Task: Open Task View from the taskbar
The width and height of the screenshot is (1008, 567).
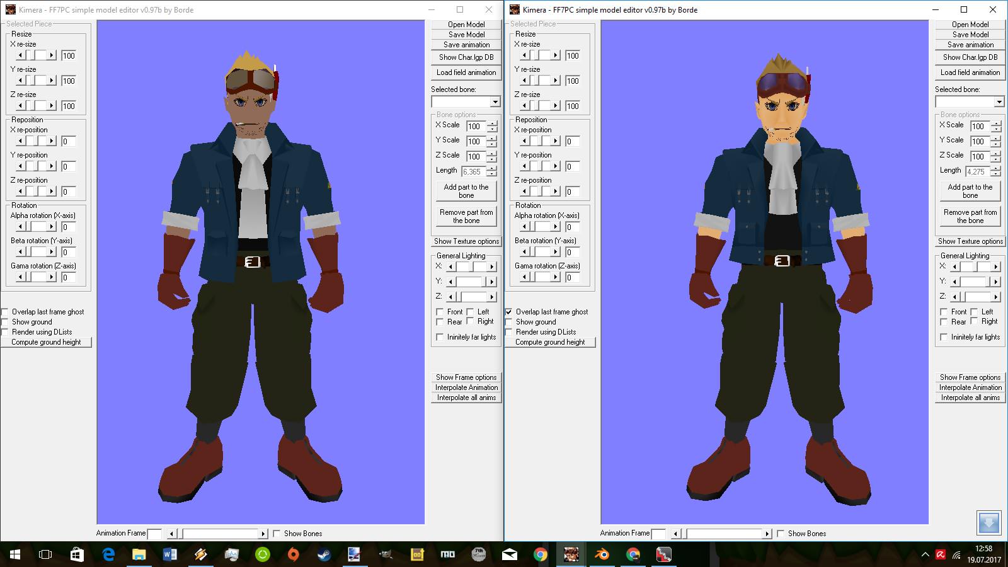Action: (x=45, y=554)
